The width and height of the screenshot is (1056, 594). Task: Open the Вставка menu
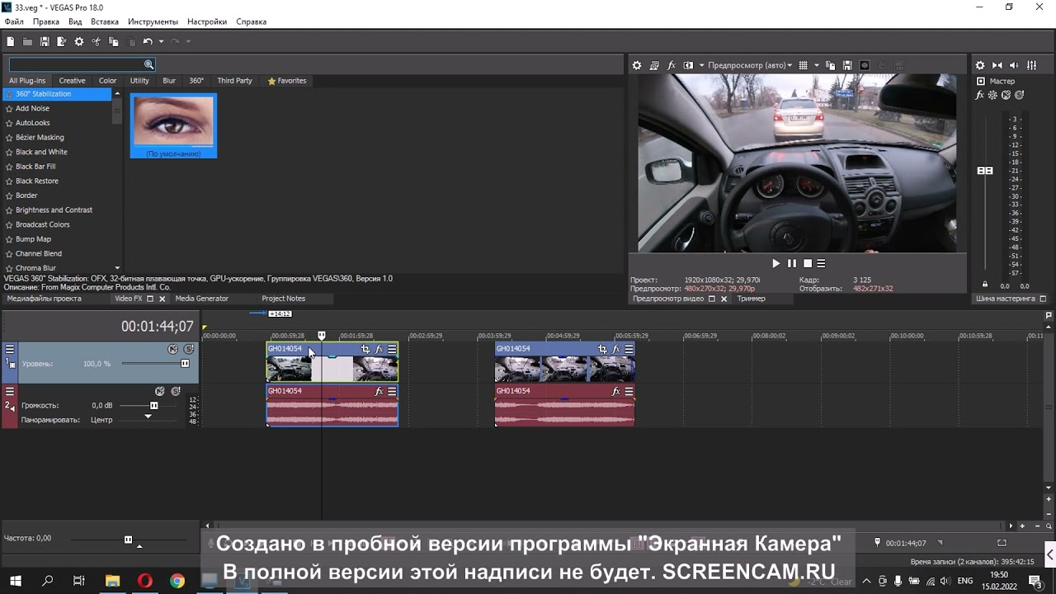point(105,21)
